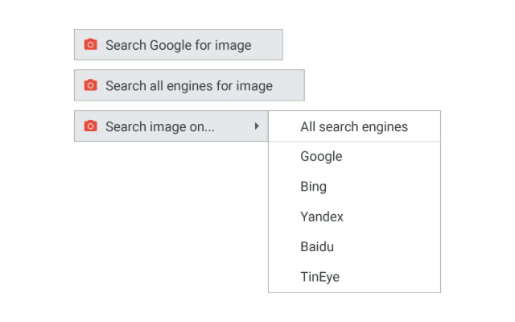
Task: Open the Search image on... menu item
Action: tap(160, 126)
